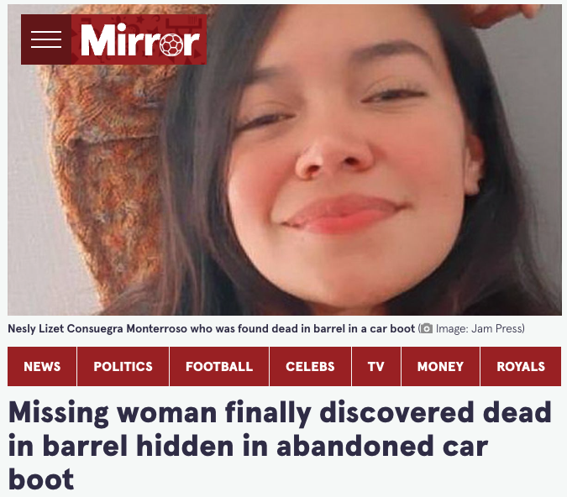Select the Celebs tab
Image resolution: width=567 pixels, height=497 pixels.
pyautogui.click(x=310, y=367)
